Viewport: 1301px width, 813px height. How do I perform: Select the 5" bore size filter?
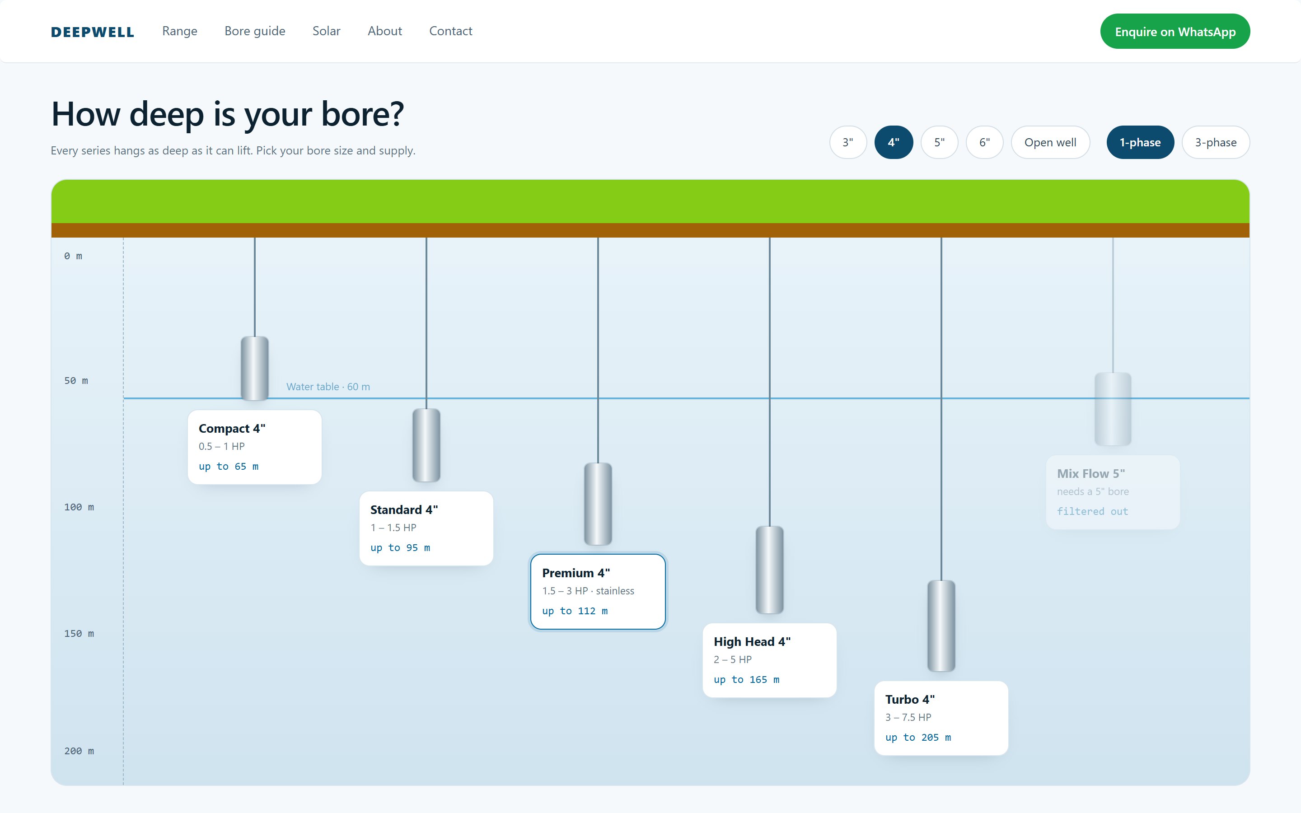(939, 142)
